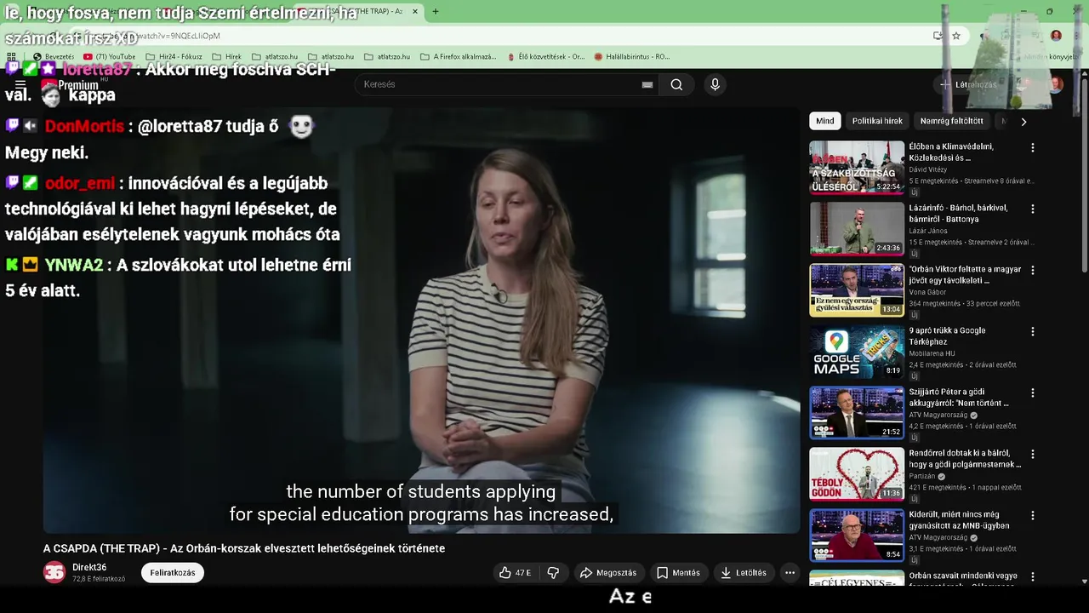1089x613 pixels.
Task: Open a new browser tab with plus
Action: pyautogui.click(x=436, y=11)
